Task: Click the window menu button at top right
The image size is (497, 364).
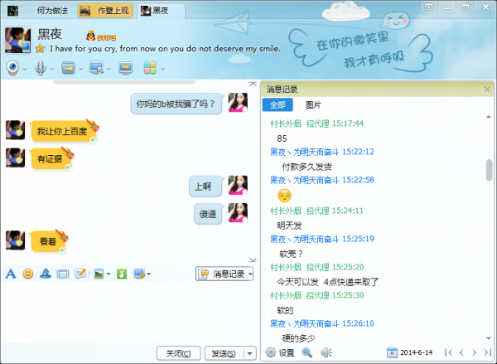Action: point(429,7)
